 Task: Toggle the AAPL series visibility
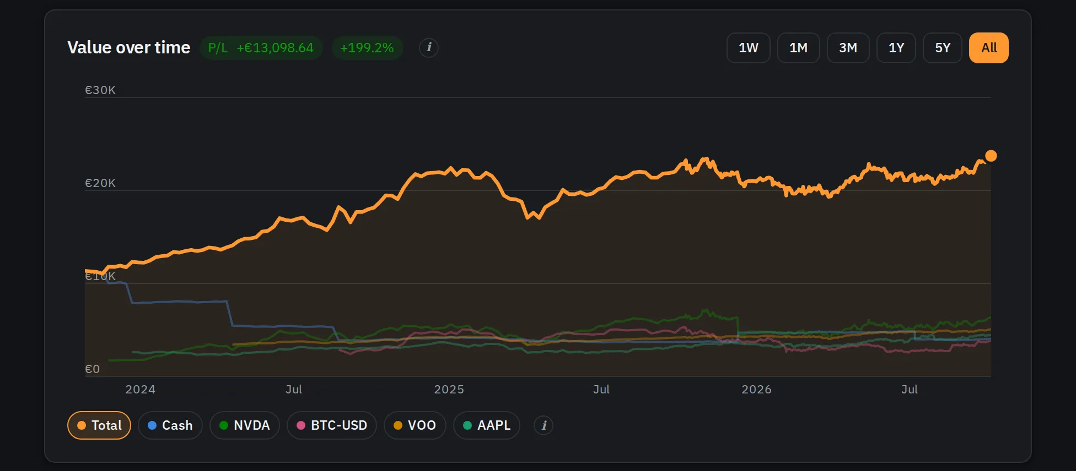tap(487, 425)
